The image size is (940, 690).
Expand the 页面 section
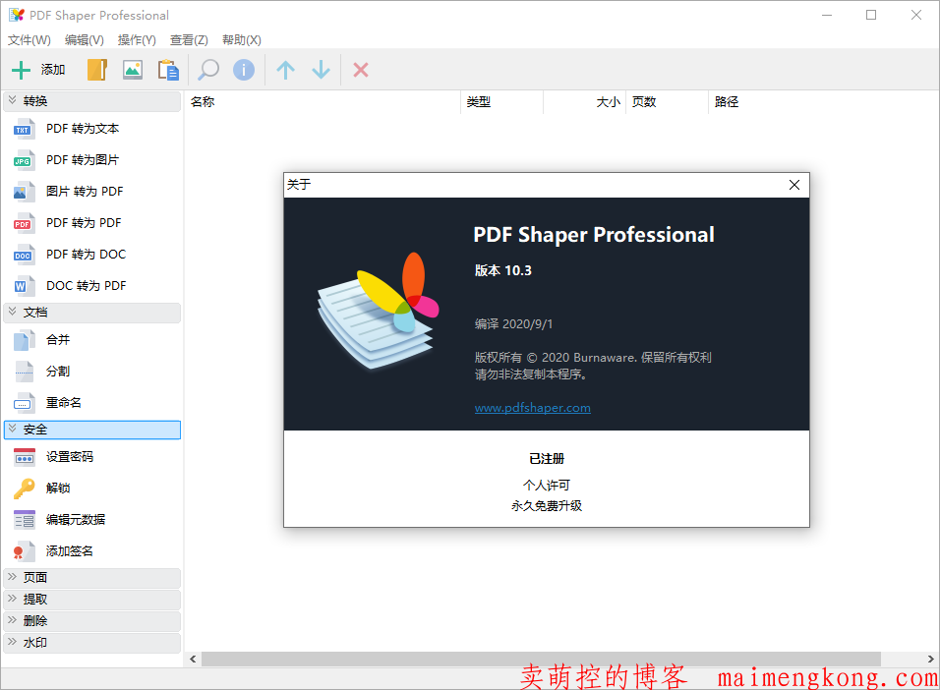coord(92,578)
